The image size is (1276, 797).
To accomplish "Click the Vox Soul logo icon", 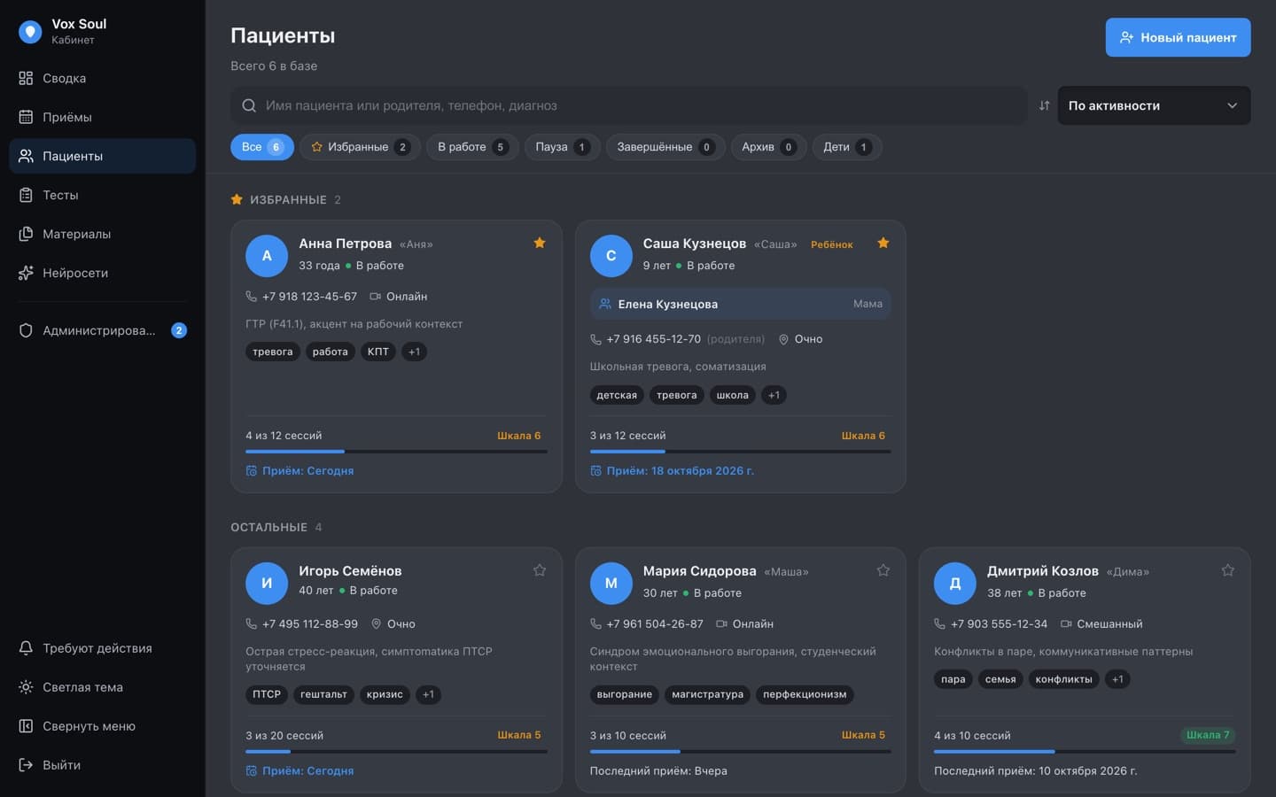I will coord(30,32).
